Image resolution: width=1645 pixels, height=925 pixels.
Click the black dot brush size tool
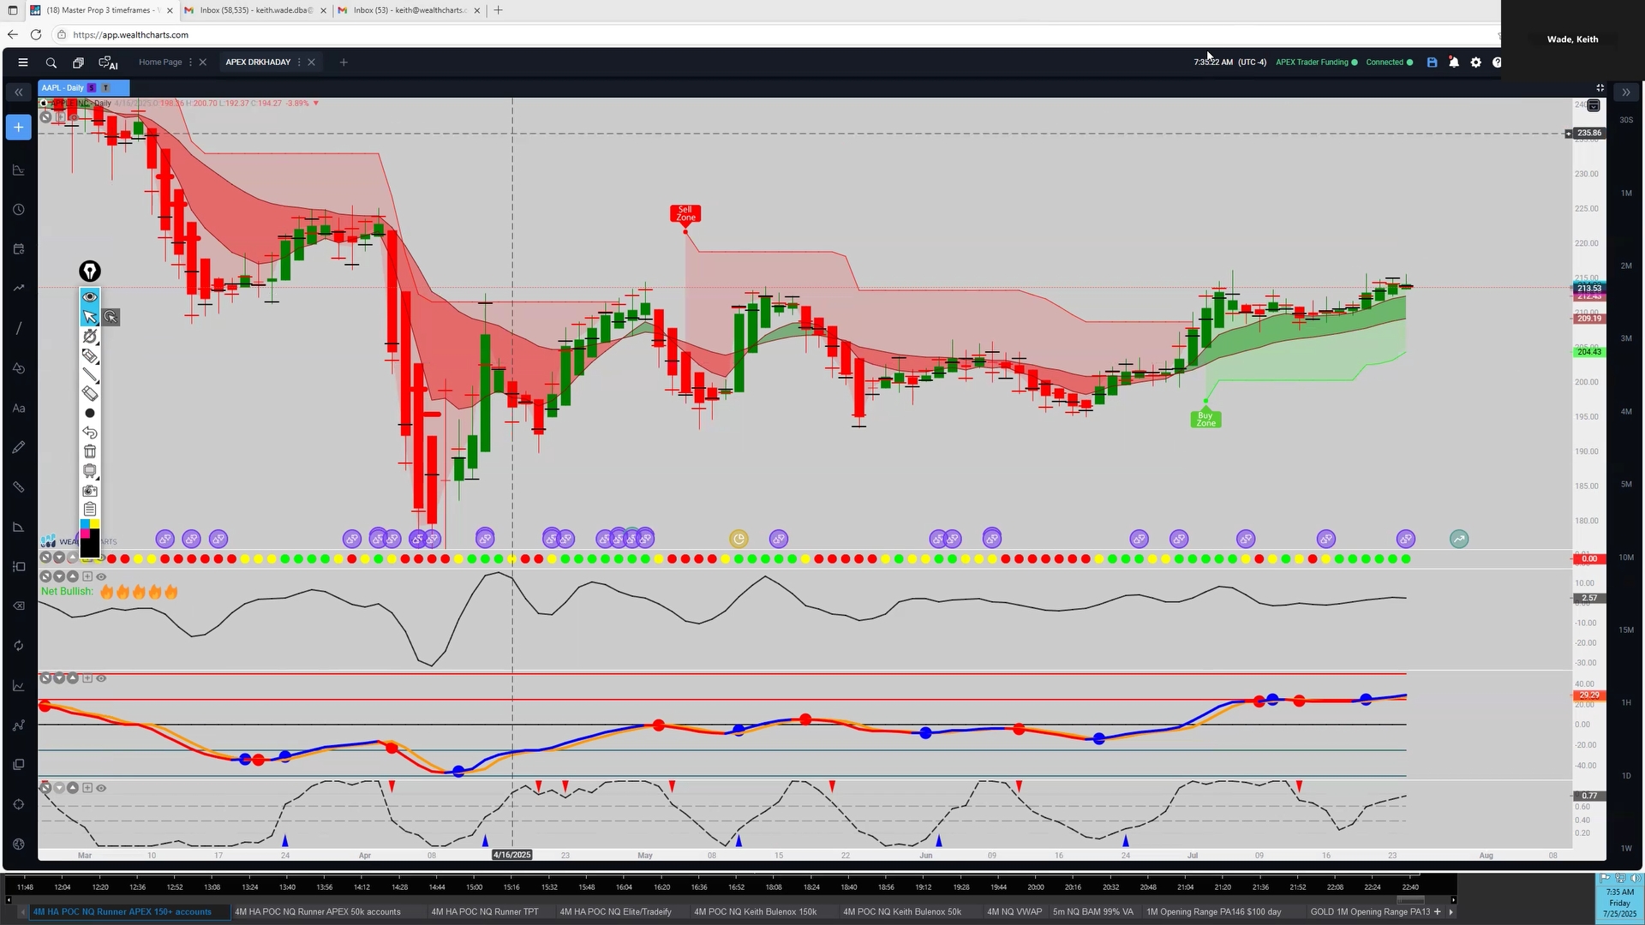[x=90, y=413]
